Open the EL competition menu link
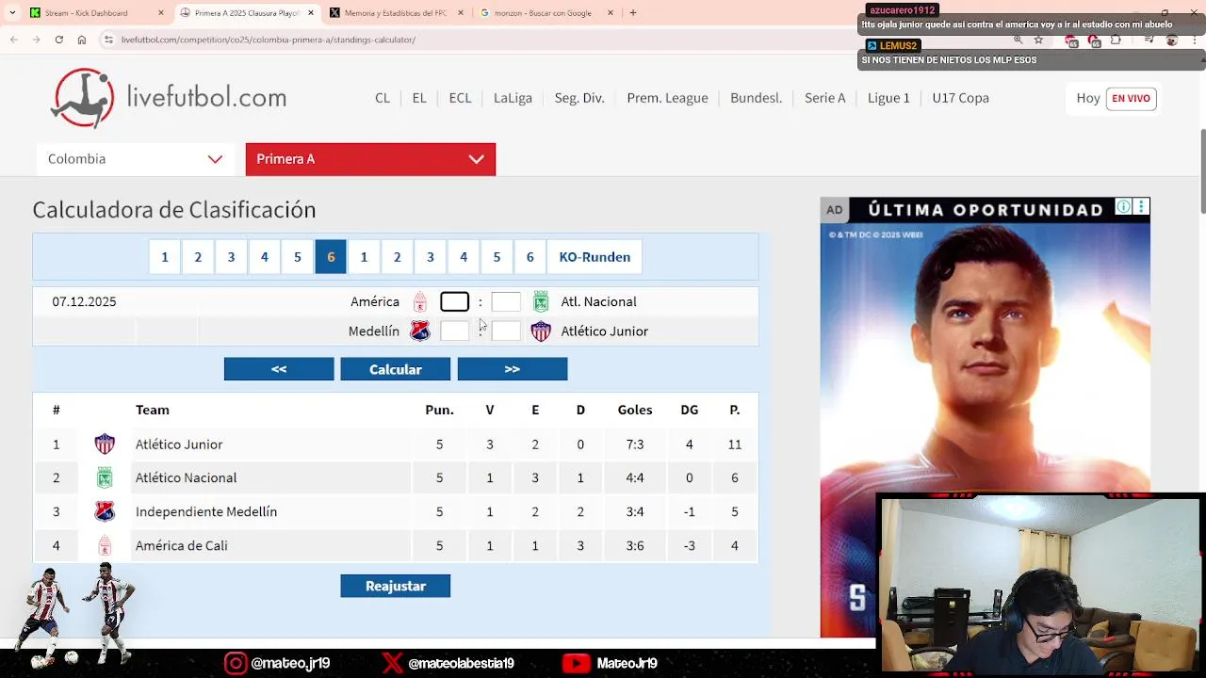This screenshot has height=678, width=1206. click(419, 98)
